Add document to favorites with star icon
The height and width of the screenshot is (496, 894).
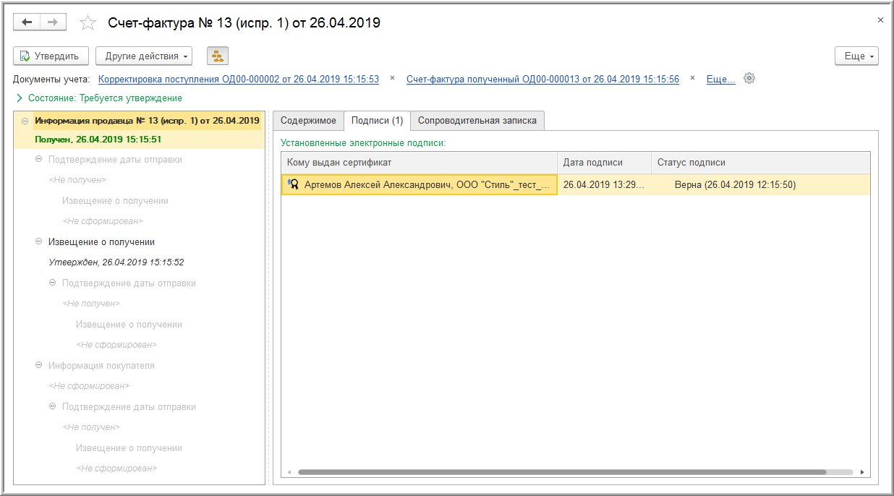(x=88, y=23)
